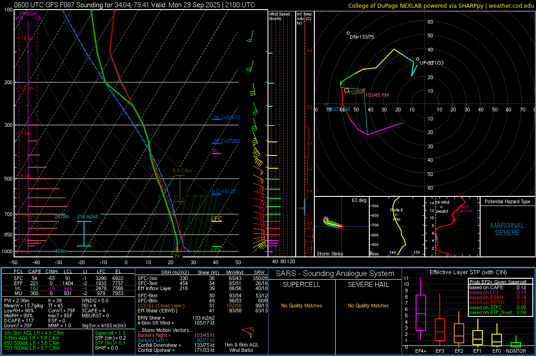Viewport: 536px width, 356px height.
Task: Click the Bunkers Right storm motion
Action: [x=176, y=335]
